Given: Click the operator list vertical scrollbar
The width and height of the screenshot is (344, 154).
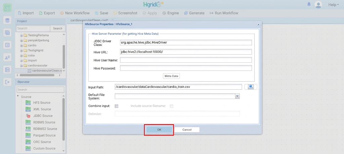Looking at the screenshot, I should tap(63, 119).
